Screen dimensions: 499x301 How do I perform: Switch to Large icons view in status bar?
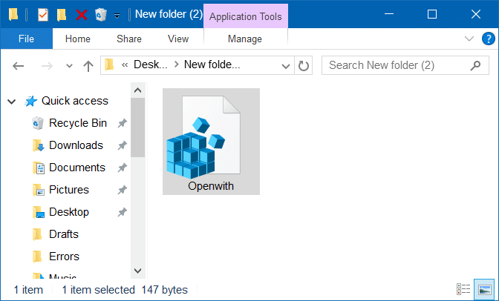point(484,289)
